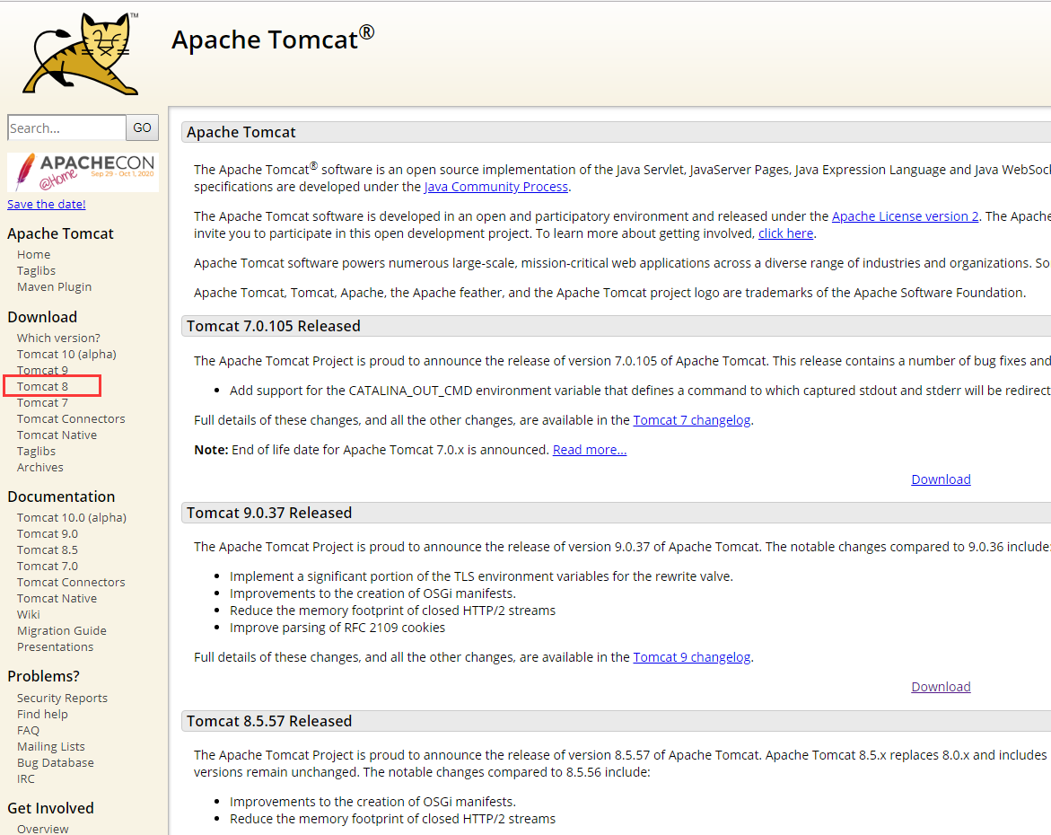This screenshot has width=1051, height=835.
Task: Open the Mailing Lists link
Action: (x=51, y=746)
